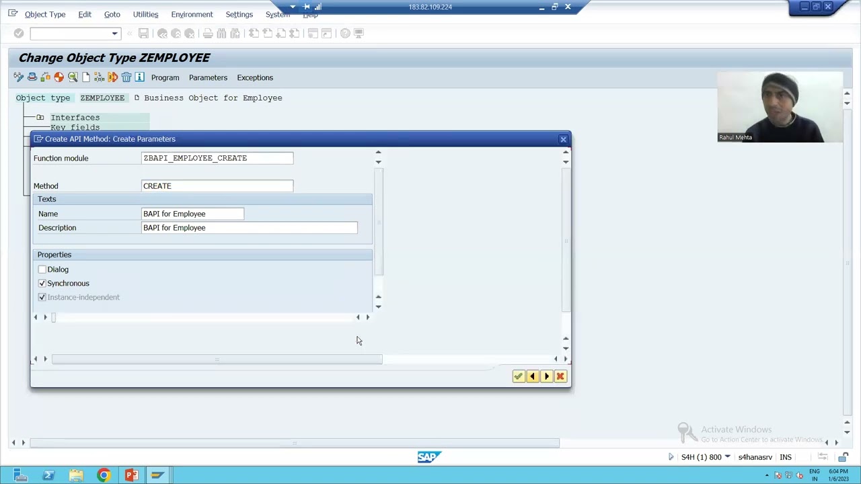861x484 pixels.
Task: Click the Name text field
Action: (193, 214)
